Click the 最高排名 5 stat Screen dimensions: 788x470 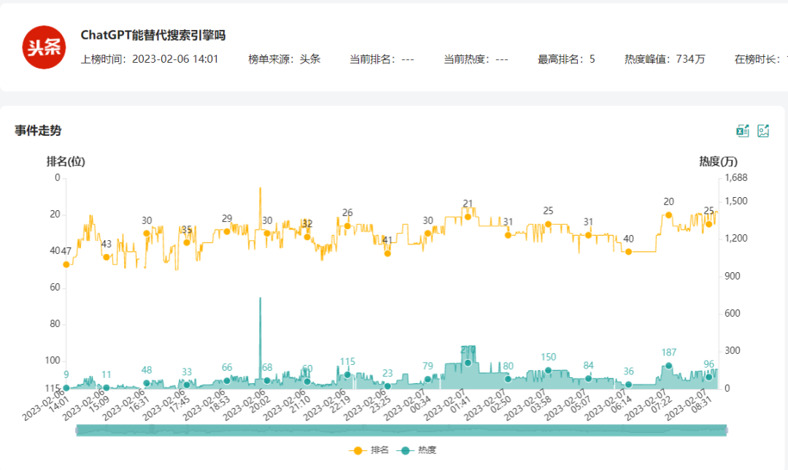coord(566,59)
